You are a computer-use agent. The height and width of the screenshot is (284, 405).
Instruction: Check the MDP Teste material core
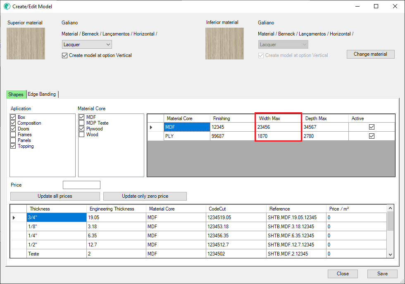(82, 123)
